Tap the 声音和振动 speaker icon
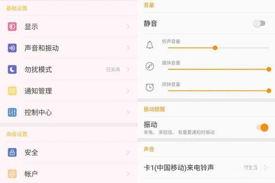Viewport: 275px width, 183px height. coord(12,48)
